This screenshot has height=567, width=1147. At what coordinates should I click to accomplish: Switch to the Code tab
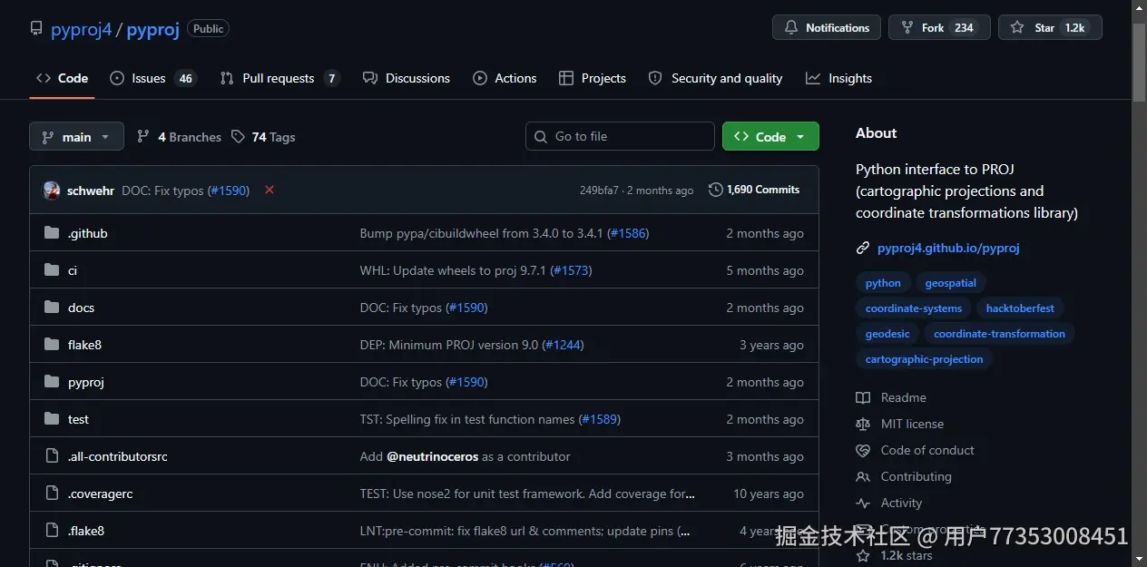click(62, 78)
